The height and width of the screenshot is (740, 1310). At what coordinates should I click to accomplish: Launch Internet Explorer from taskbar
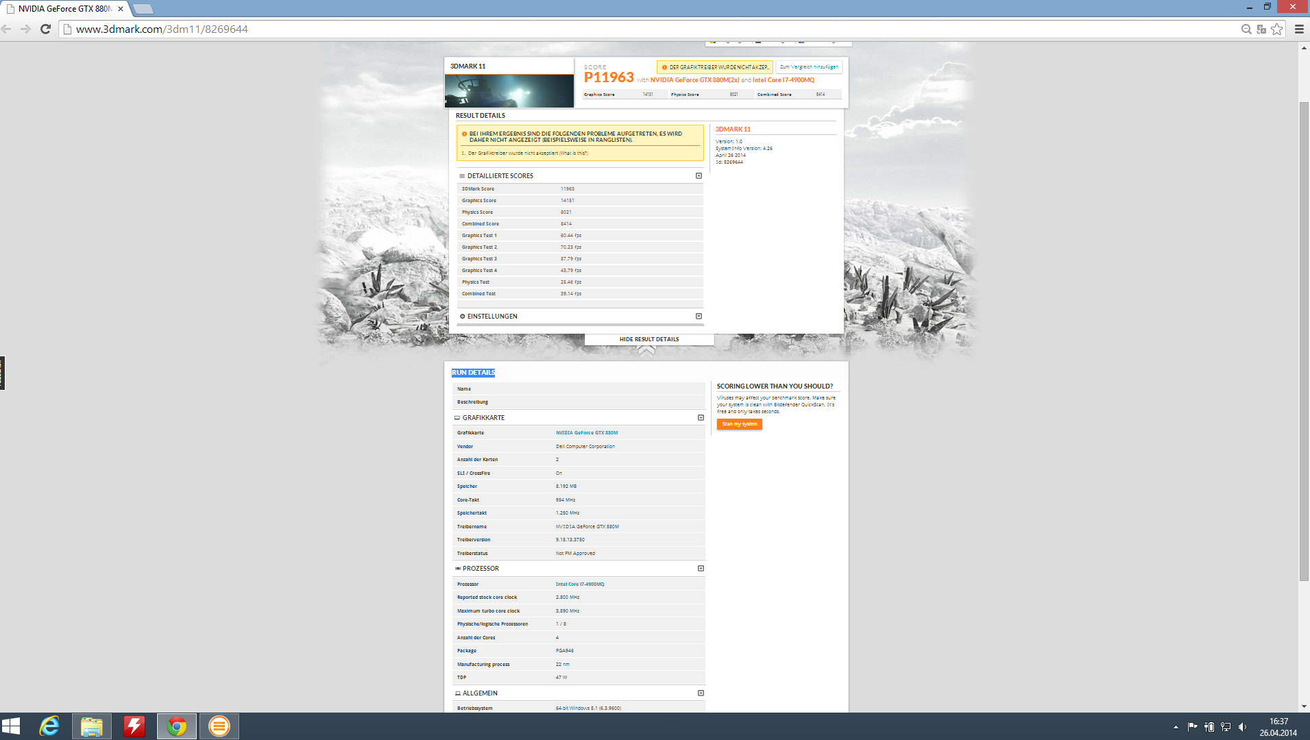pos(49,726)
